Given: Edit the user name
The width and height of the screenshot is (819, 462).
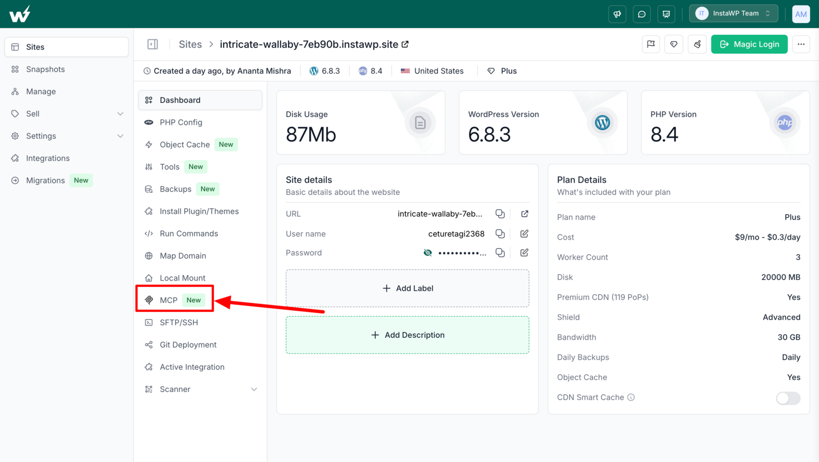Looking at the screenshot, I should [525, 234].
